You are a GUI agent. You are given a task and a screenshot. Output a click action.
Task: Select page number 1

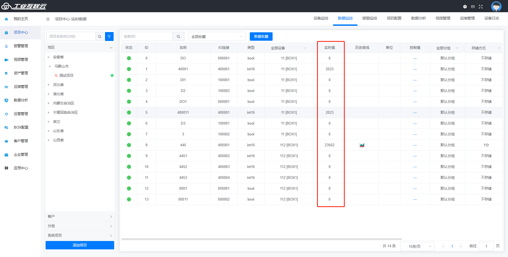452,246
